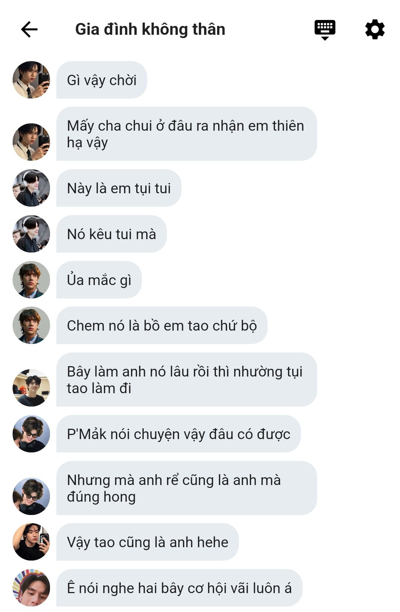Select the 'Mấy cha chui ở đâu' message
The image size is (400, 612).
(x=187, y=134)
